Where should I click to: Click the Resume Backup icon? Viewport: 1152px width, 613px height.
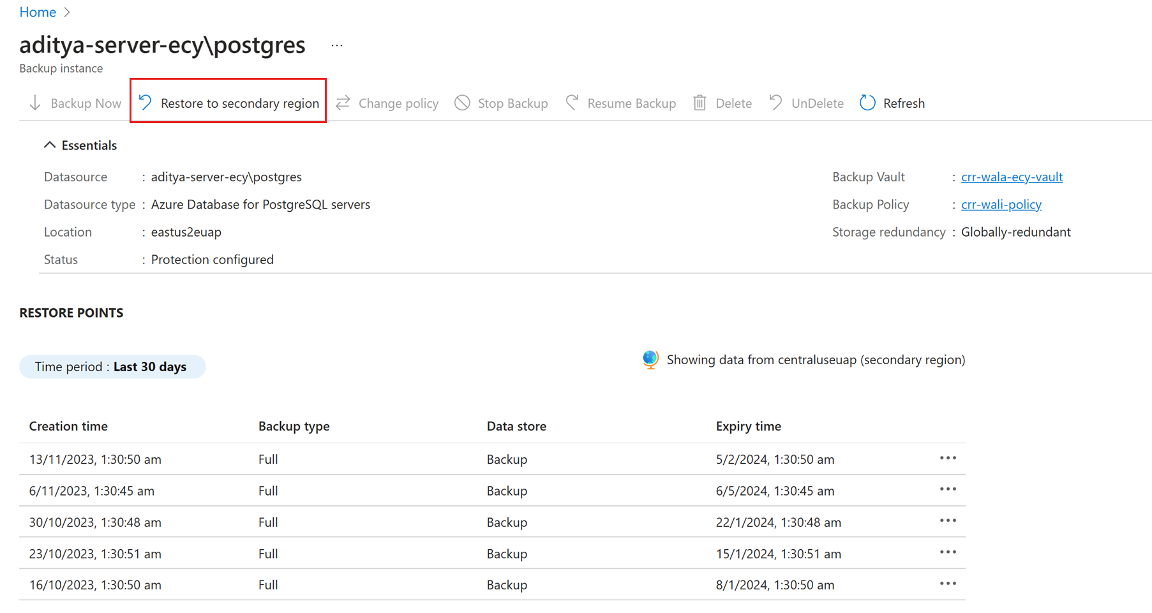coord(572,103)
